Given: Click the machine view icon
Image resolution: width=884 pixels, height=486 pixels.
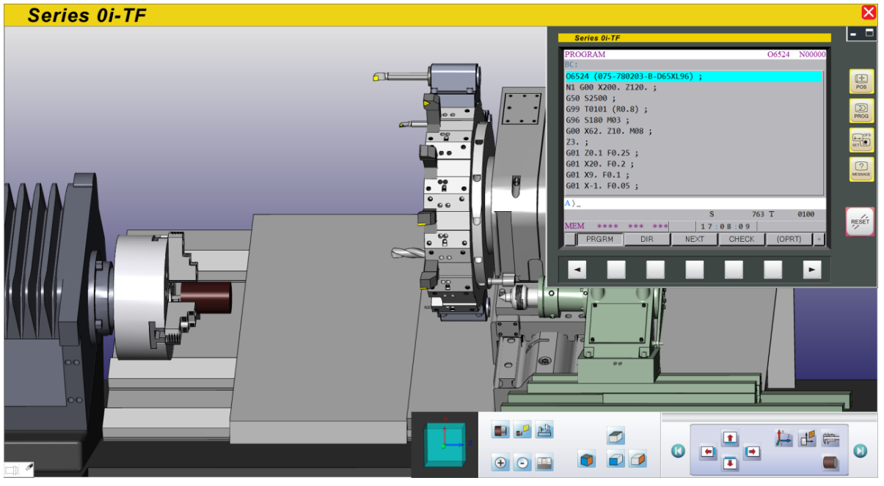Looking at the screenshot, I should coord(544,430).
